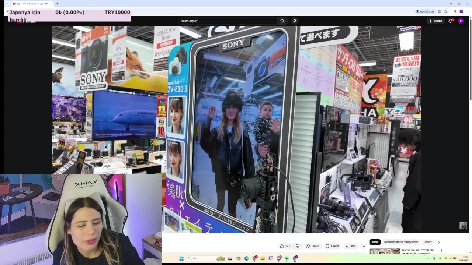
Task: Dislike the video
Action: (x=298, y=246)
